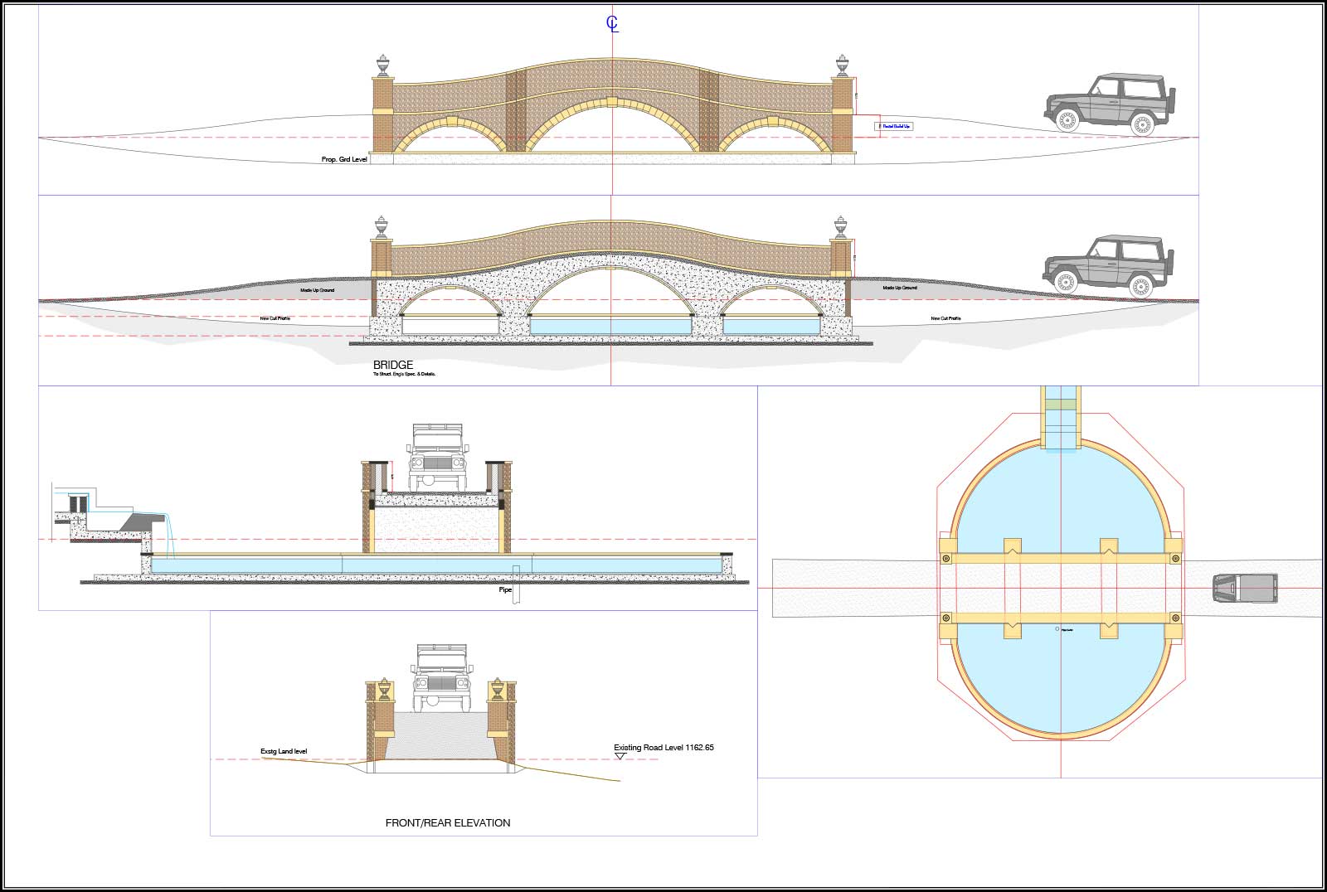Click the centerline CL symbol at top
The image size is (1327, 892).
[x=612, y=24]
